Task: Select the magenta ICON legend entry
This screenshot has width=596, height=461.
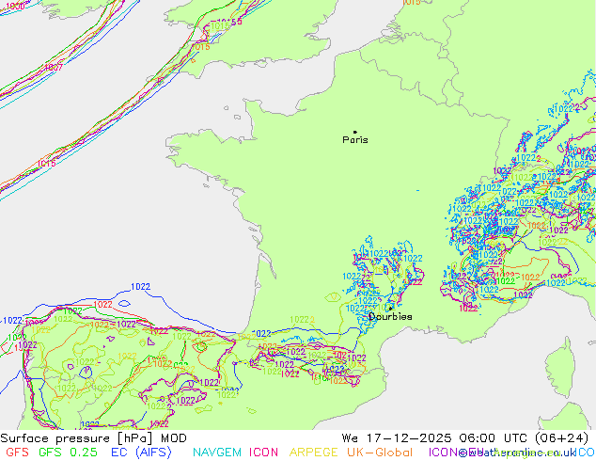Action: pyautogui.click(x=263, y=453)
